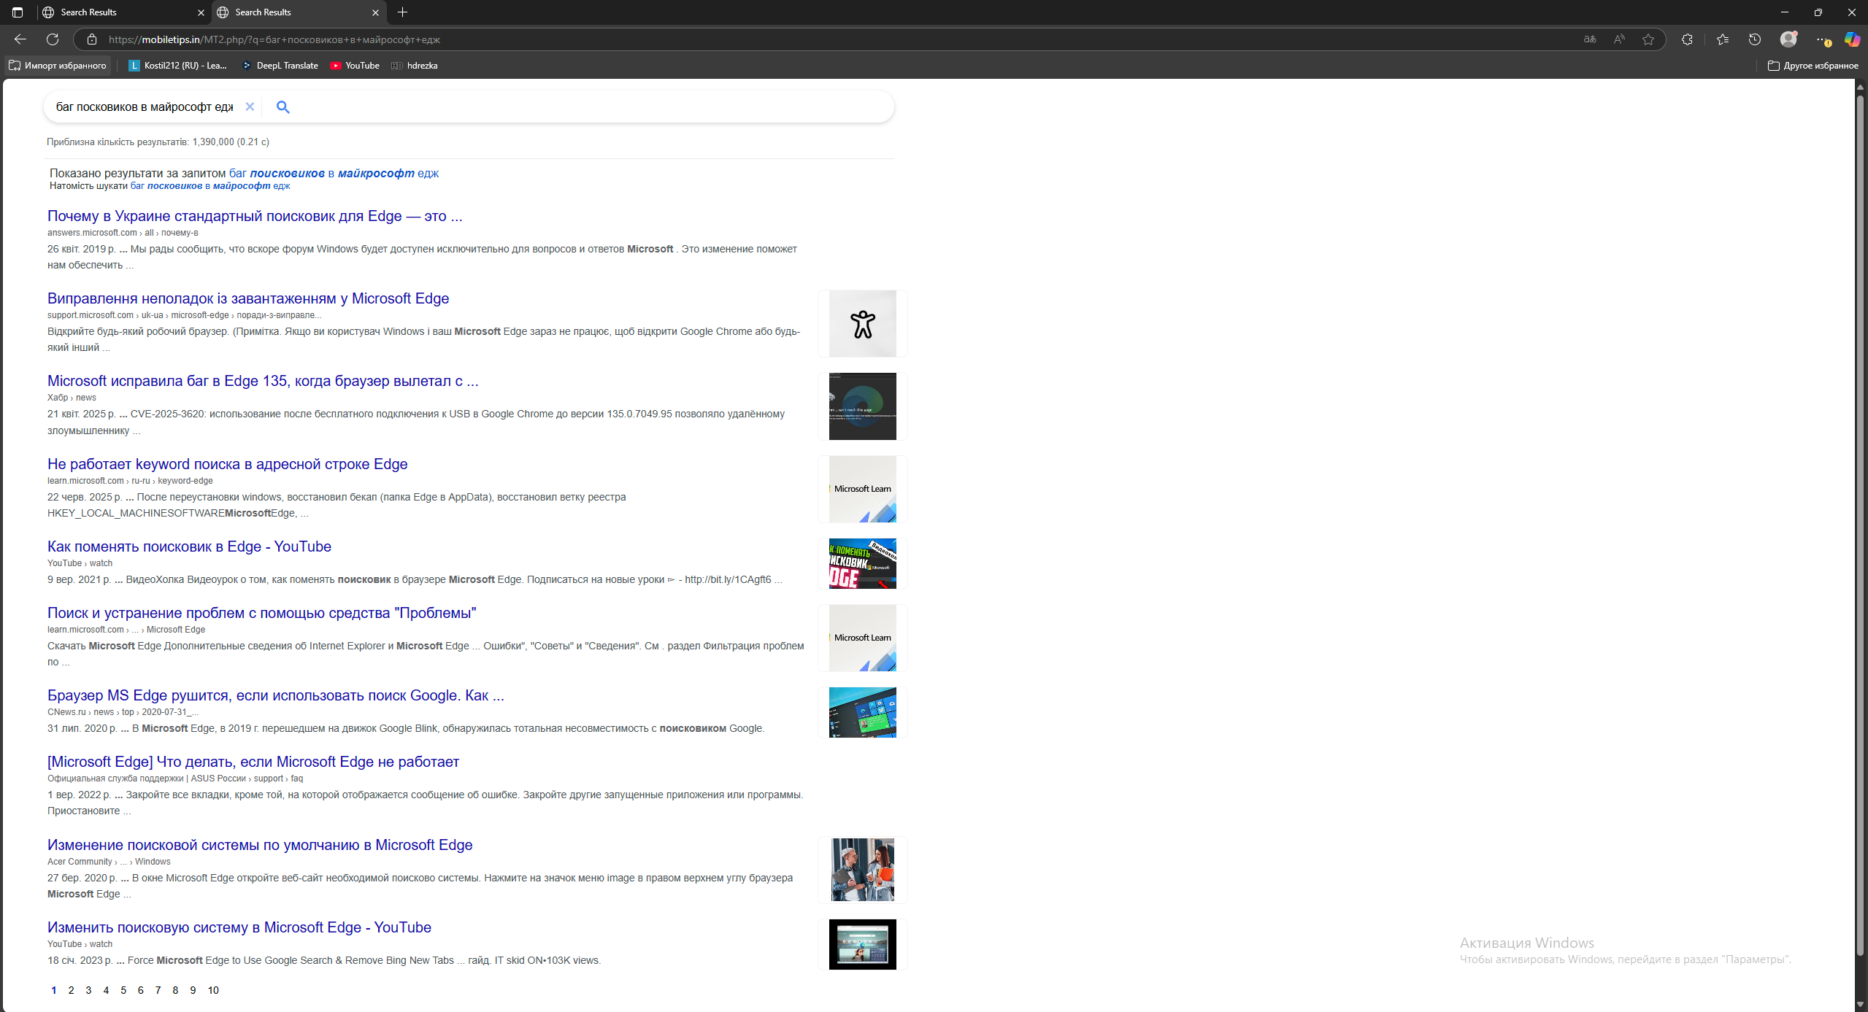Screen dimensions: 1868x1012
Task: Click the blue search magnifier icon
Action: [283, 107]
